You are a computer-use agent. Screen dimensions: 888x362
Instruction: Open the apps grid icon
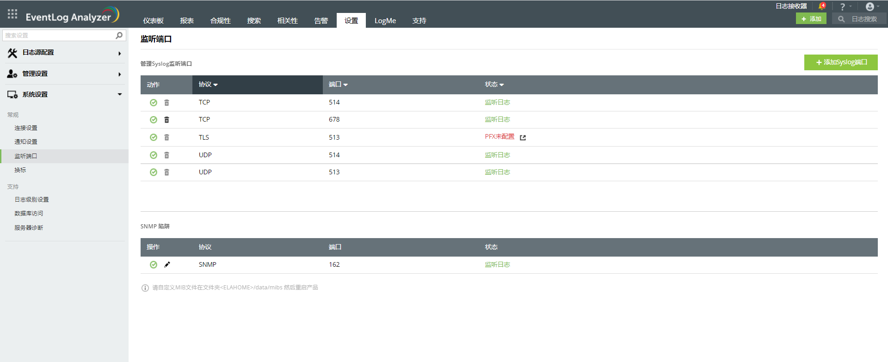click(x=12, y=14)
